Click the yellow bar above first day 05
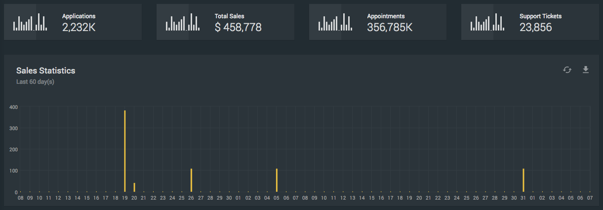603x210 pixels. tap(277, 180)
